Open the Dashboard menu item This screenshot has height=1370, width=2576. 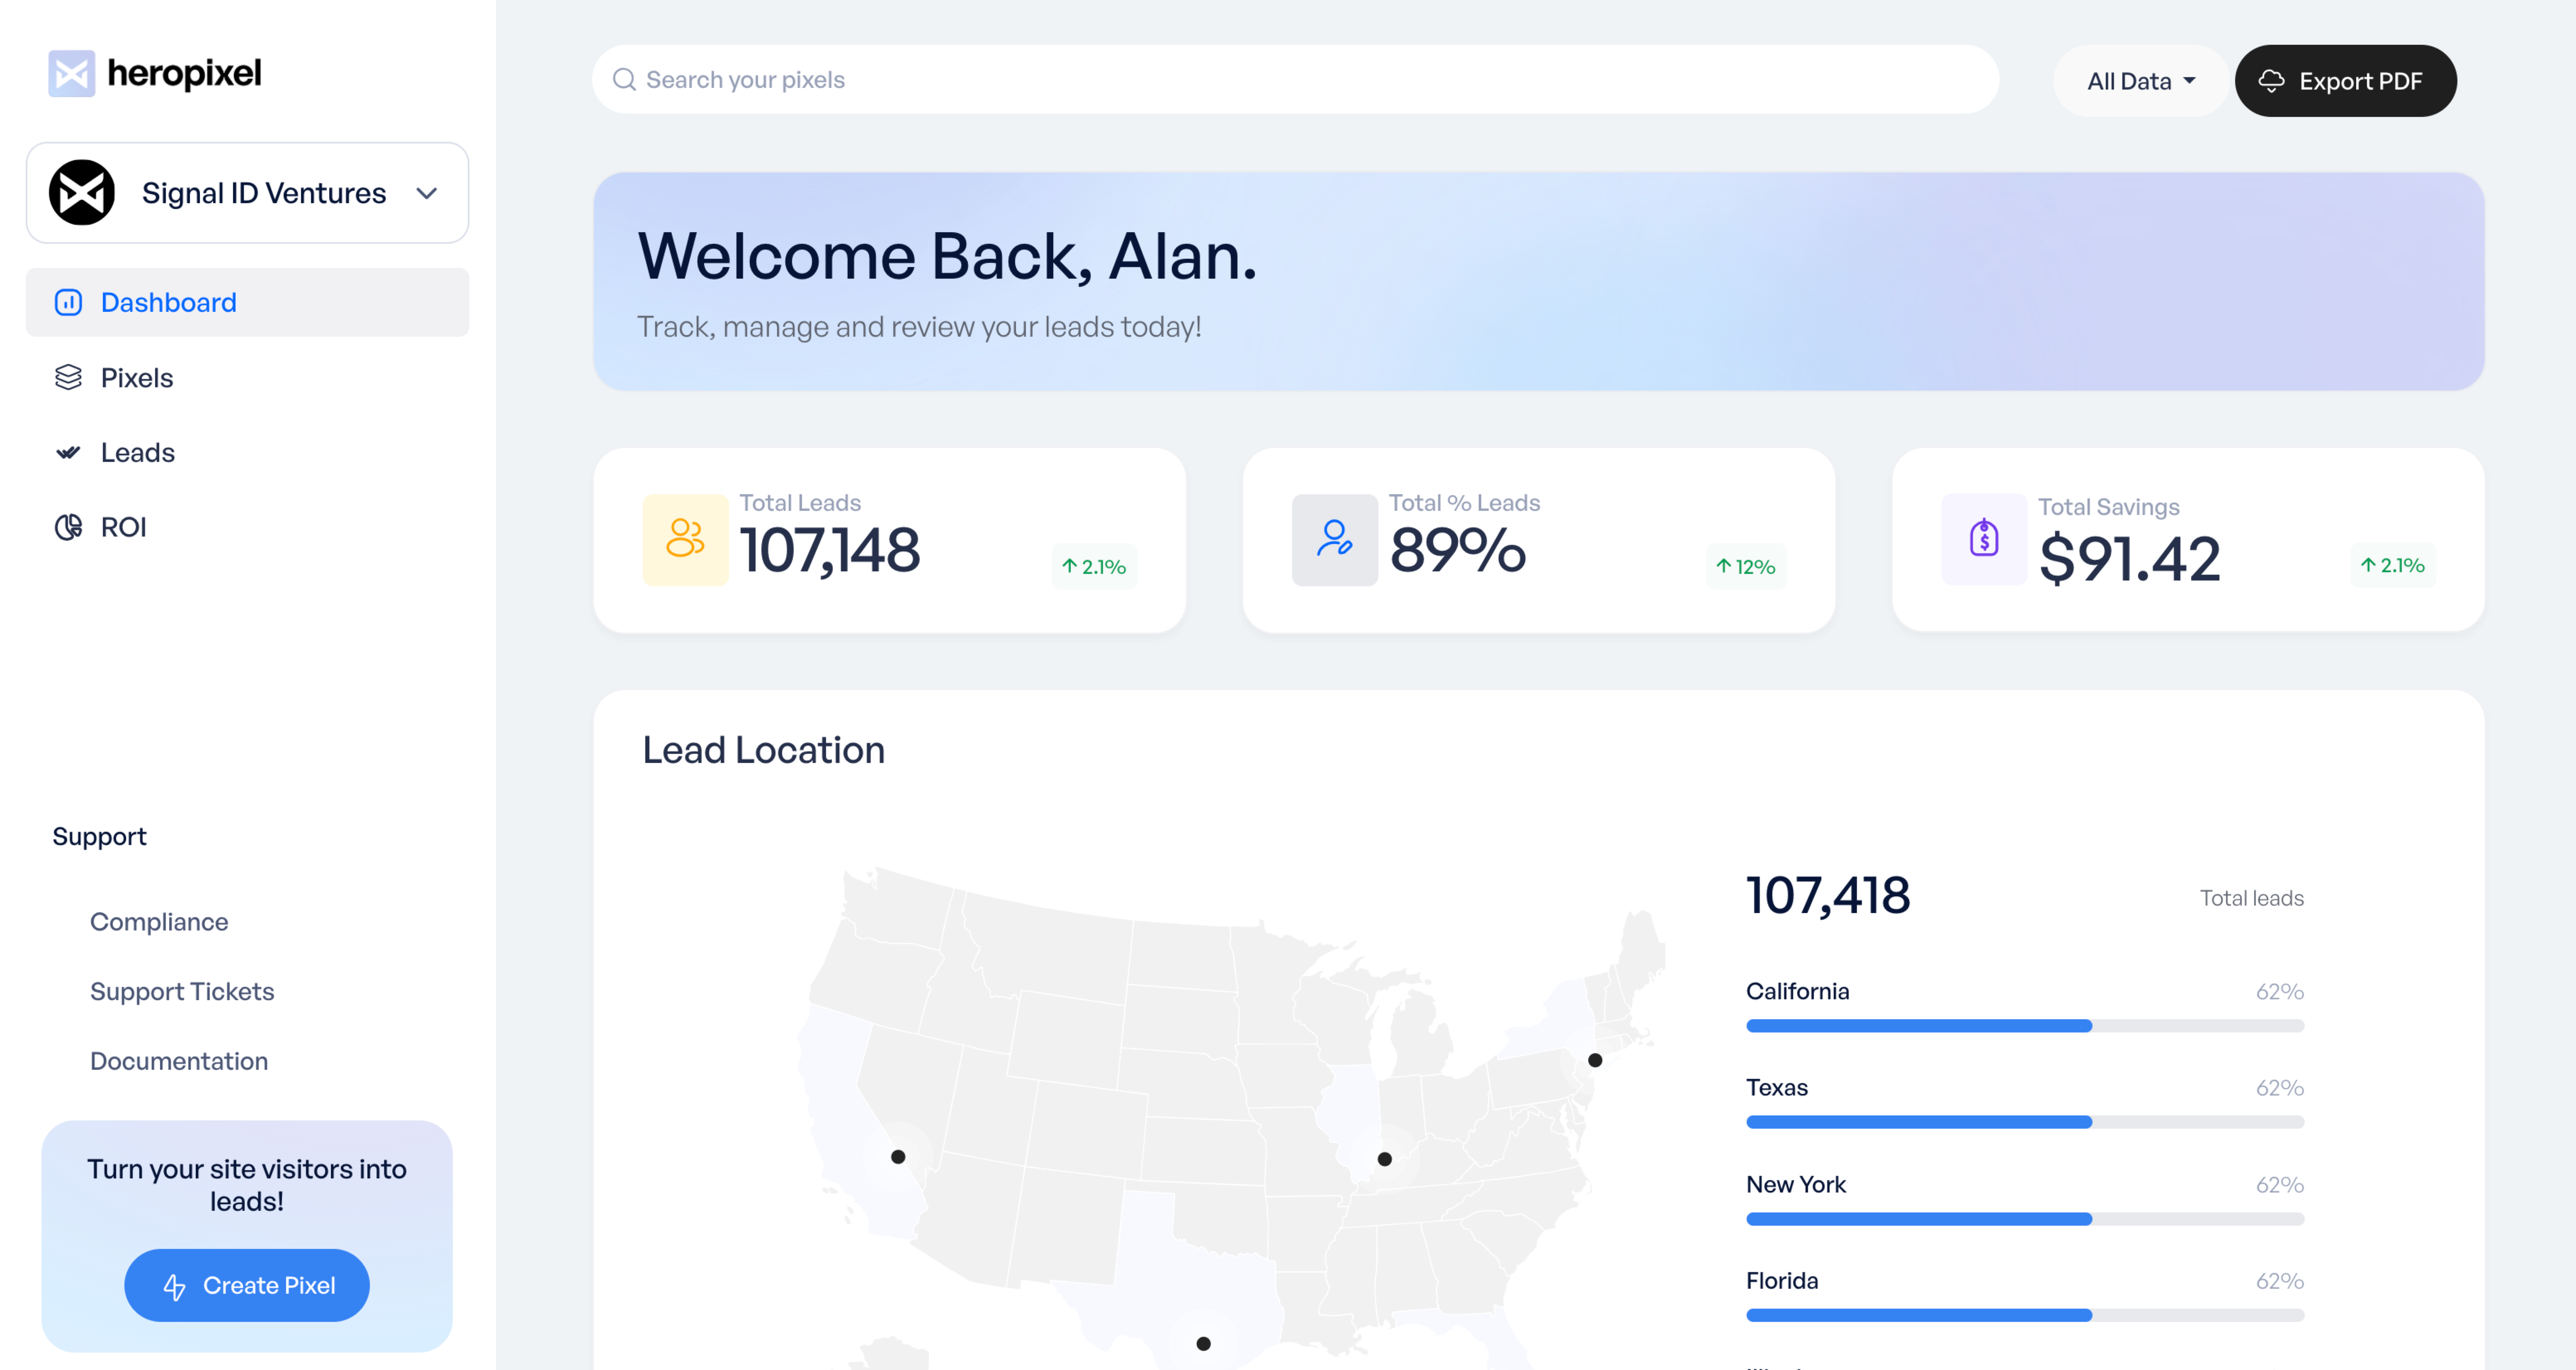coord(247,302)
